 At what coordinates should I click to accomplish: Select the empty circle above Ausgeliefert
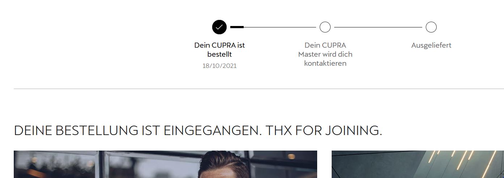pos(431,27)
